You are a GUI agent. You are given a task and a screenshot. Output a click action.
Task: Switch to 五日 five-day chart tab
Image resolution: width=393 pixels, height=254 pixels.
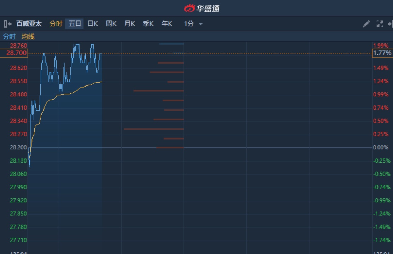point(75,24)
